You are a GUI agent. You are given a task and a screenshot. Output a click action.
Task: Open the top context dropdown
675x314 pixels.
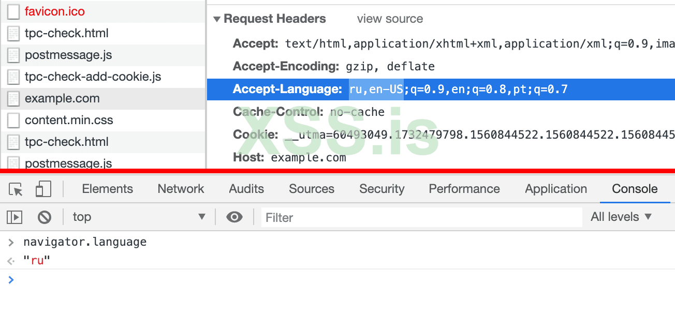139,217
